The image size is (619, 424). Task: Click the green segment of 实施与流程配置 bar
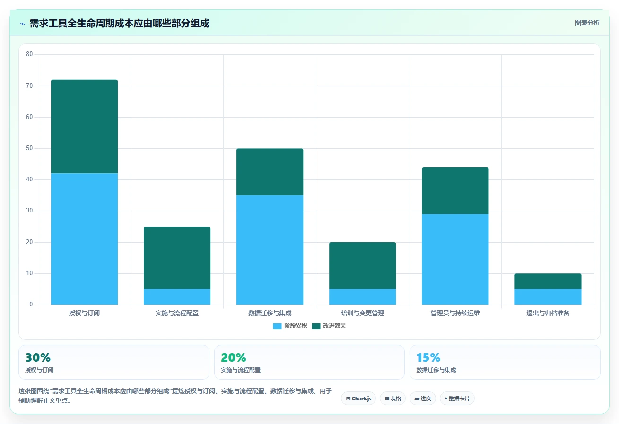point(177,258)
